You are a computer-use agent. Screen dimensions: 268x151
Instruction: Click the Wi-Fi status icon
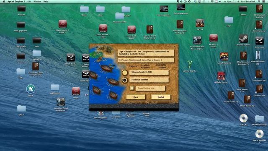click(212, 1)
